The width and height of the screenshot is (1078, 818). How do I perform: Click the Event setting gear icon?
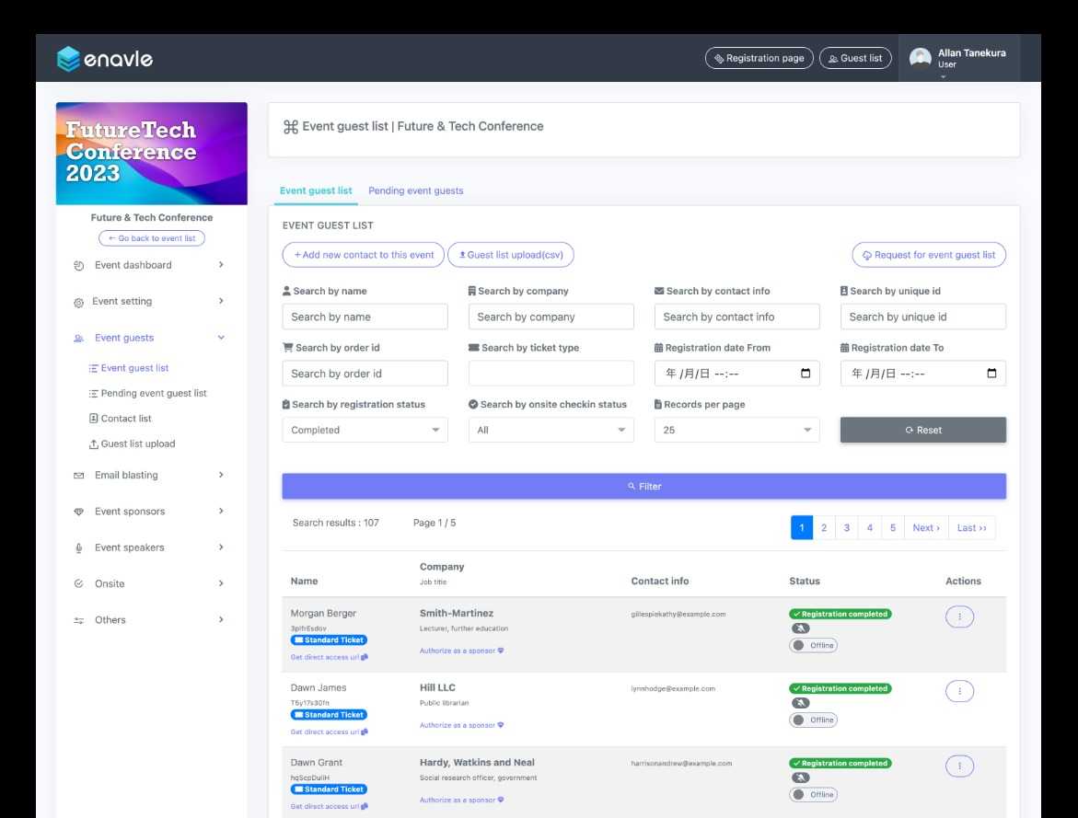(x=78, y=302)
